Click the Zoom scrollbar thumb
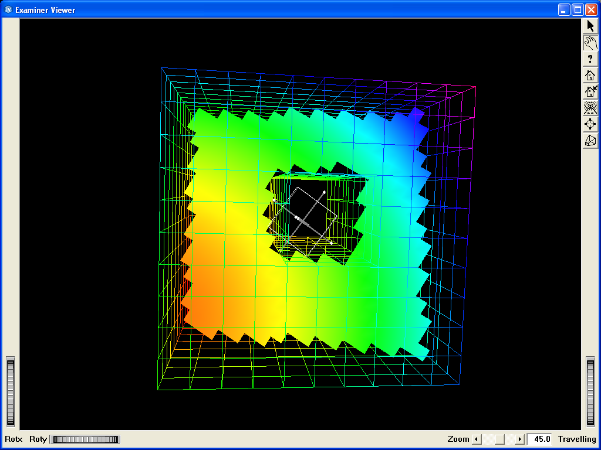This screenshot has width=601, height=450. tap(499, 439)
